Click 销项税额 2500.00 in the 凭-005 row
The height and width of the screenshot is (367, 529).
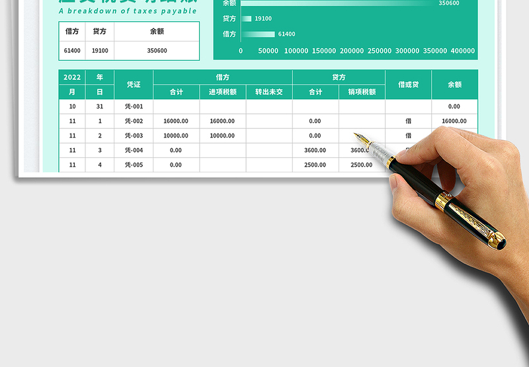[361, 165]
